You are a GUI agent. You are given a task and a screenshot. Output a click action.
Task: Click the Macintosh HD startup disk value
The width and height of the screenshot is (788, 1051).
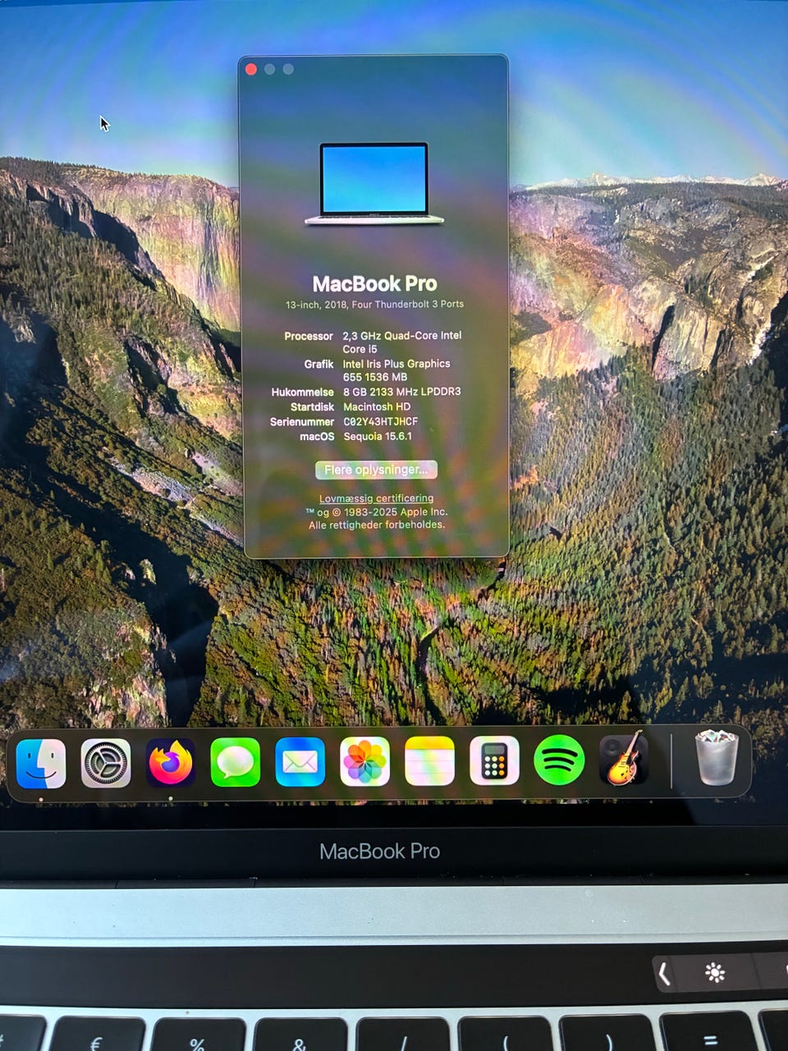[x=377, y=406]
